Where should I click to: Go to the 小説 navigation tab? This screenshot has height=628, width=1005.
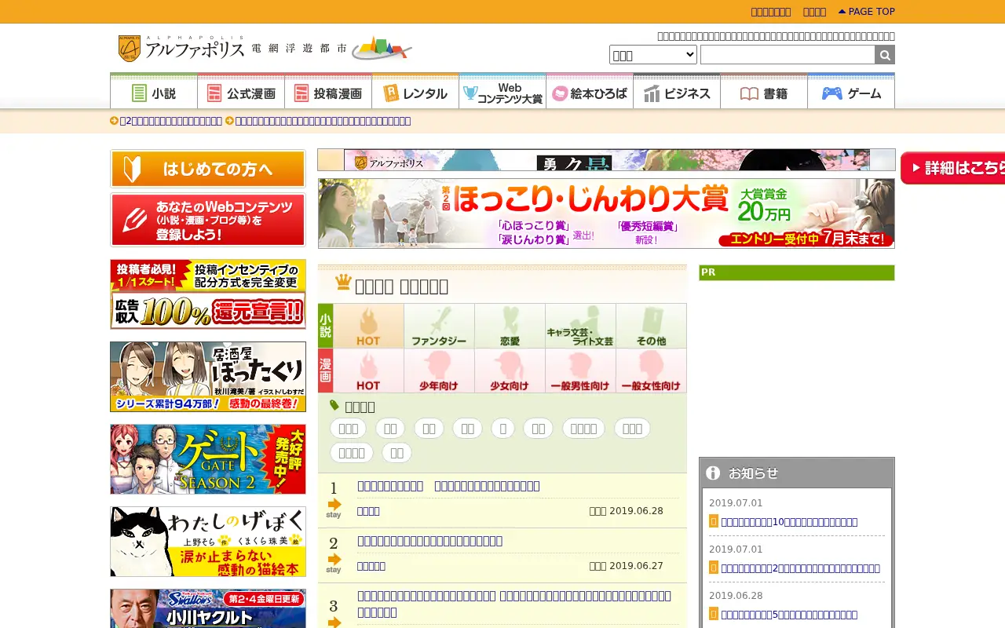point(154,91)
